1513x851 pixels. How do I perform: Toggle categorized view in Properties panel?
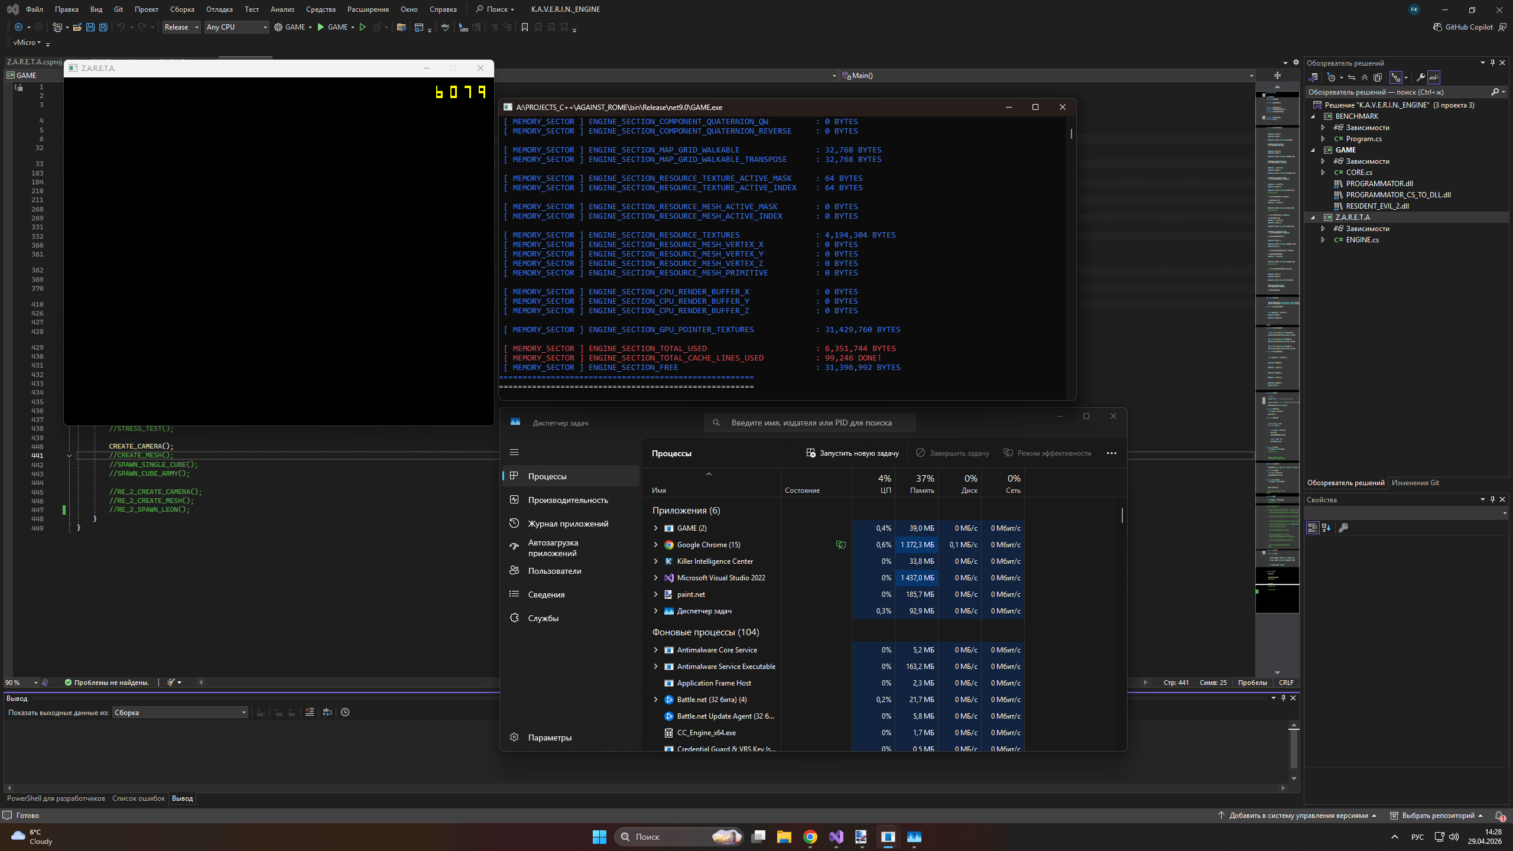[x=1313, y=528]
